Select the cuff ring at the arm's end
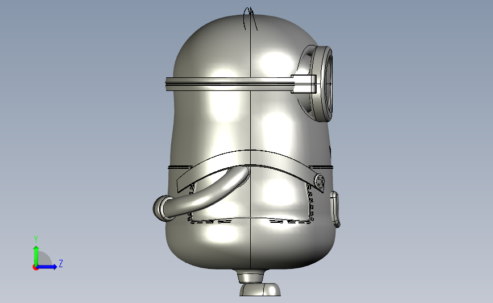493x303 pixels. [163, 208]
